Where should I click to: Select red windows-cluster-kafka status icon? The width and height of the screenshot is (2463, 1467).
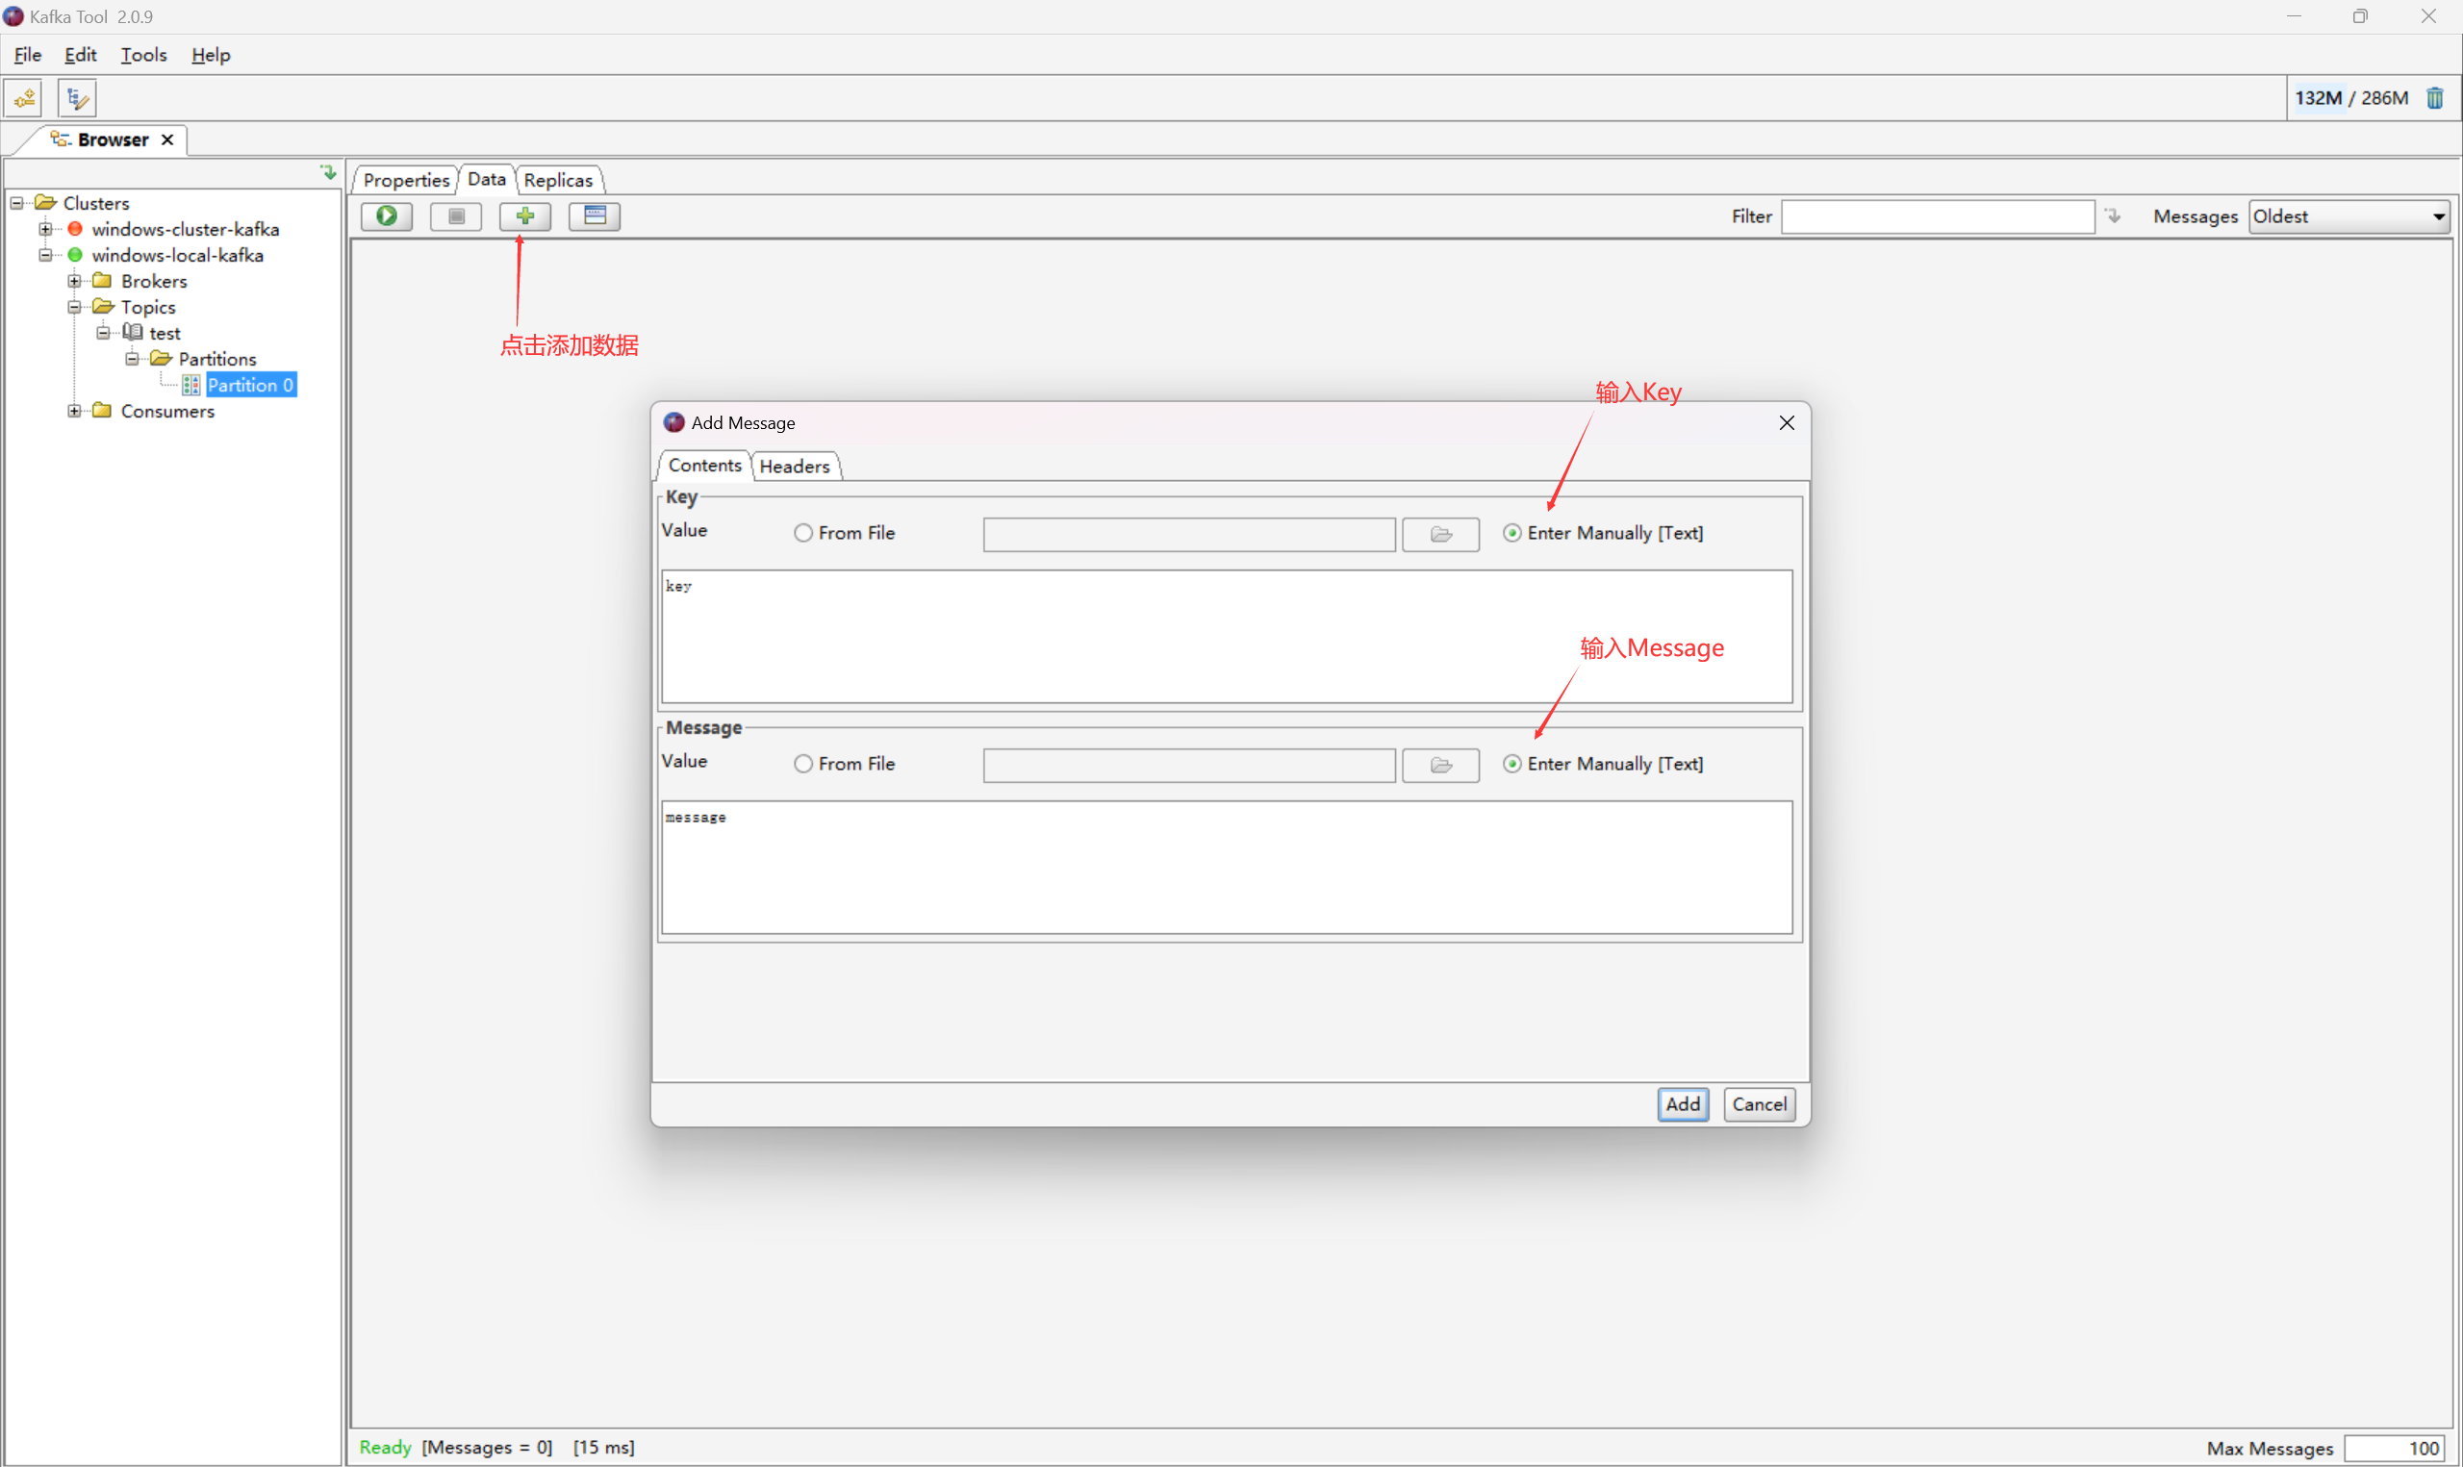coord(75,228)
